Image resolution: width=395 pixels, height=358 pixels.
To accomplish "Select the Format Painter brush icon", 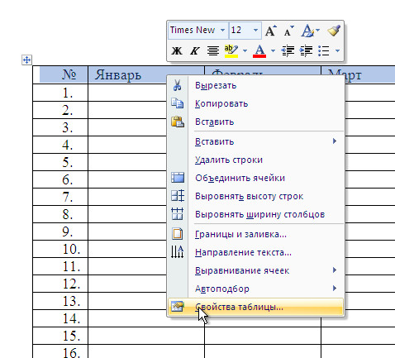I will click(334, 31).
